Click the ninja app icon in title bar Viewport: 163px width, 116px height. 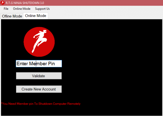2,3
